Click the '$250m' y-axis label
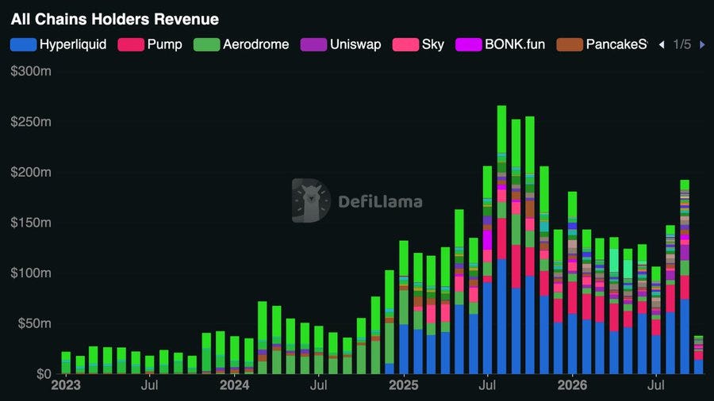The height and width of the screenshot is (401, 714). (x=31, y=122)
